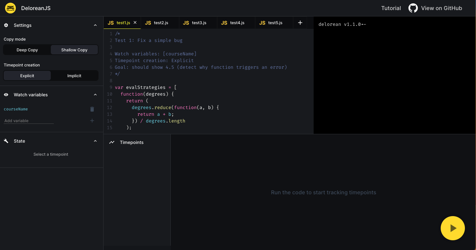Close the test1.js tab
The width and height of the screenshot is (476, 250).
(x=135, y=22)
